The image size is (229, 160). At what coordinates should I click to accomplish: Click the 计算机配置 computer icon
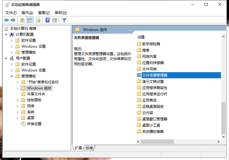point(12,35)
